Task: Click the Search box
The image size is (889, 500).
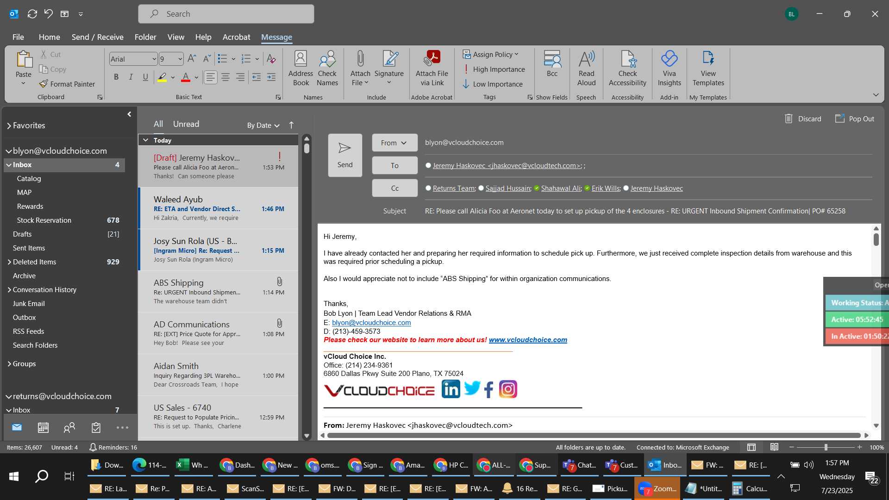Action: coord(226,14)
